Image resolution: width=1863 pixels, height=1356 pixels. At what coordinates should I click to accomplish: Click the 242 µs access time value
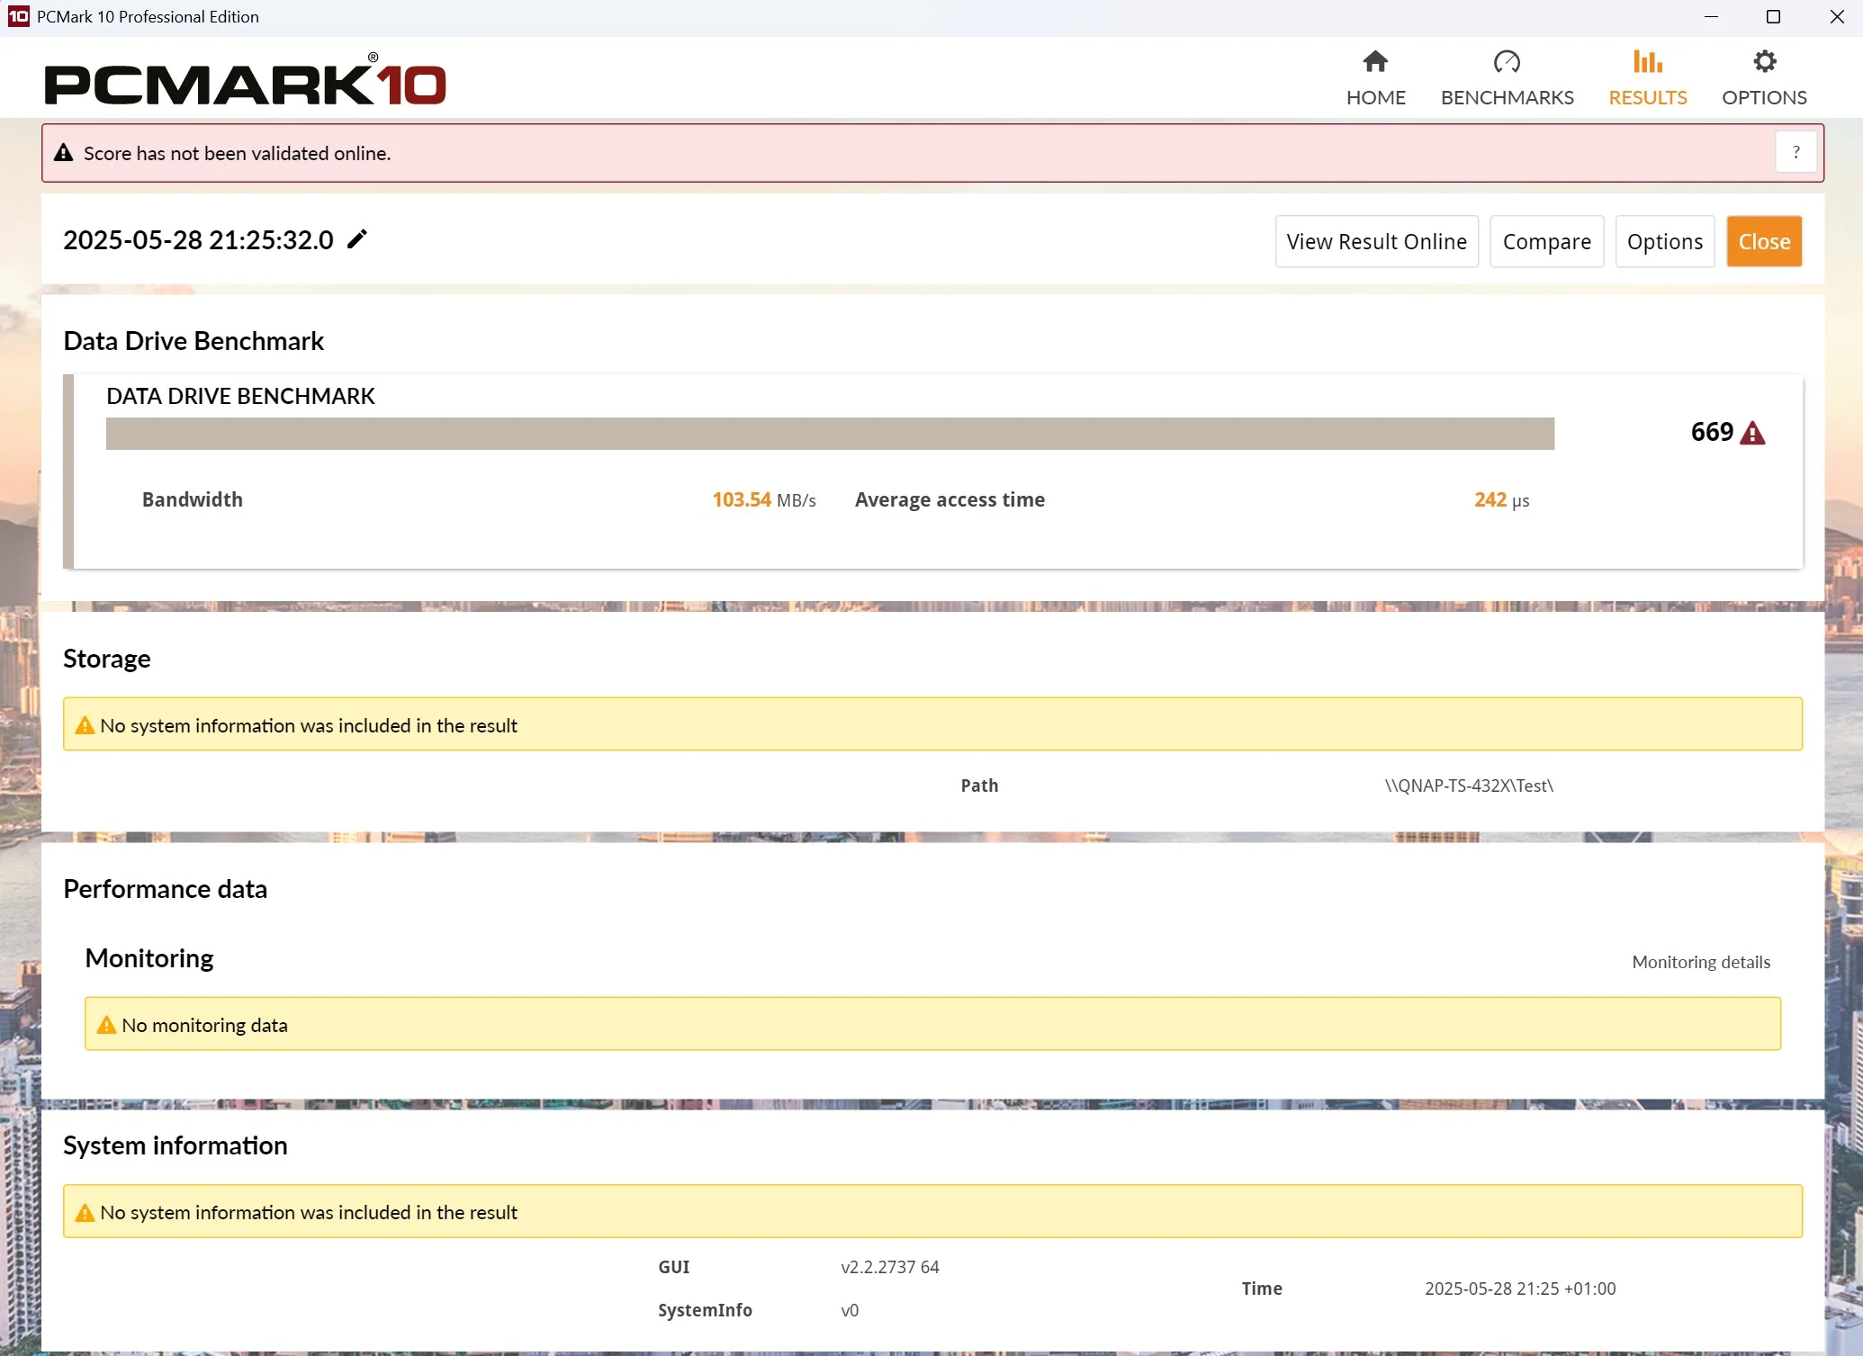[1501, 499]
